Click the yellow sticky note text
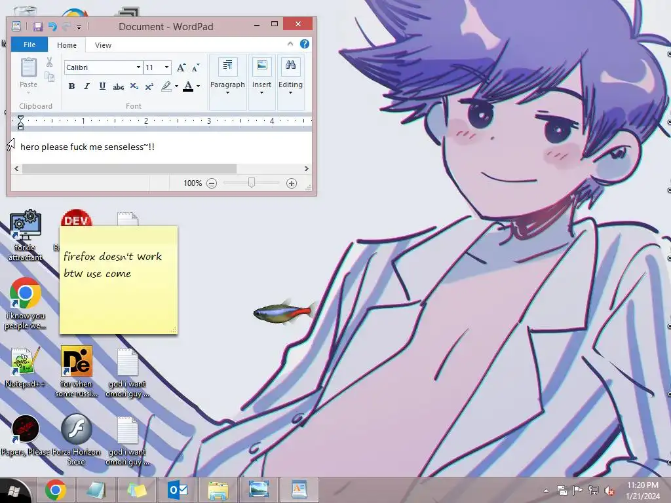Viewport: 671px width, 503px height. tap(113, 265)
